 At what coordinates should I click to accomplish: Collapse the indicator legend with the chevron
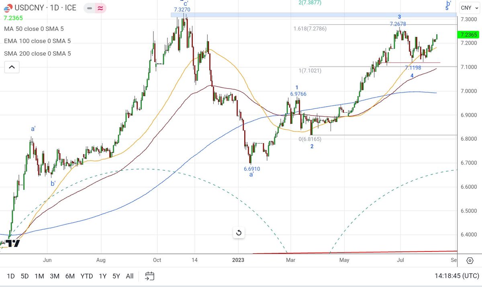(12, 67)
